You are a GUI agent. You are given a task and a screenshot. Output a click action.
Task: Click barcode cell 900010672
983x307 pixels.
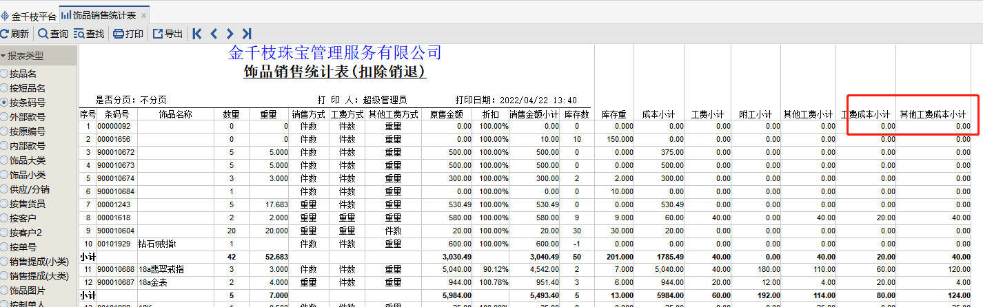point(116,152)
